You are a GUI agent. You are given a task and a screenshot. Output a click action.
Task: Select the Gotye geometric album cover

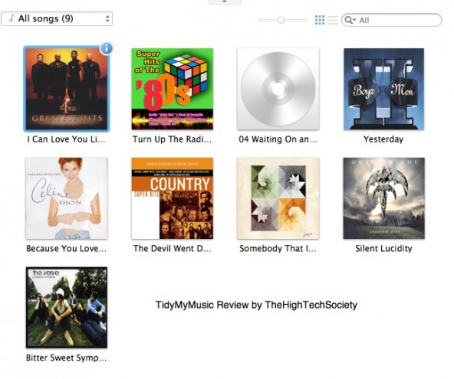(x=278, y=198)
